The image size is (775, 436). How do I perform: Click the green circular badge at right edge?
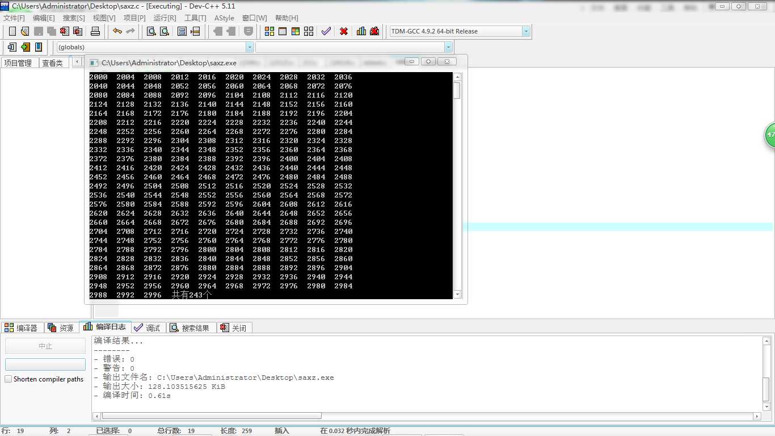(x=770, y=136)
